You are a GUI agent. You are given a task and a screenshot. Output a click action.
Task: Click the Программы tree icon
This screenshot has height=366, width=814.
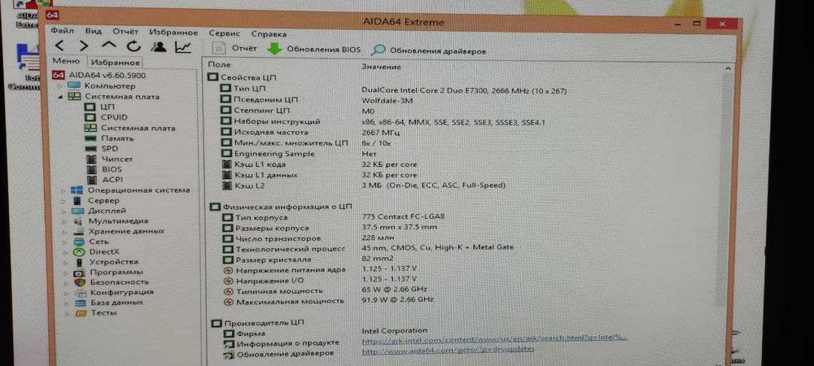click(79, 272)
